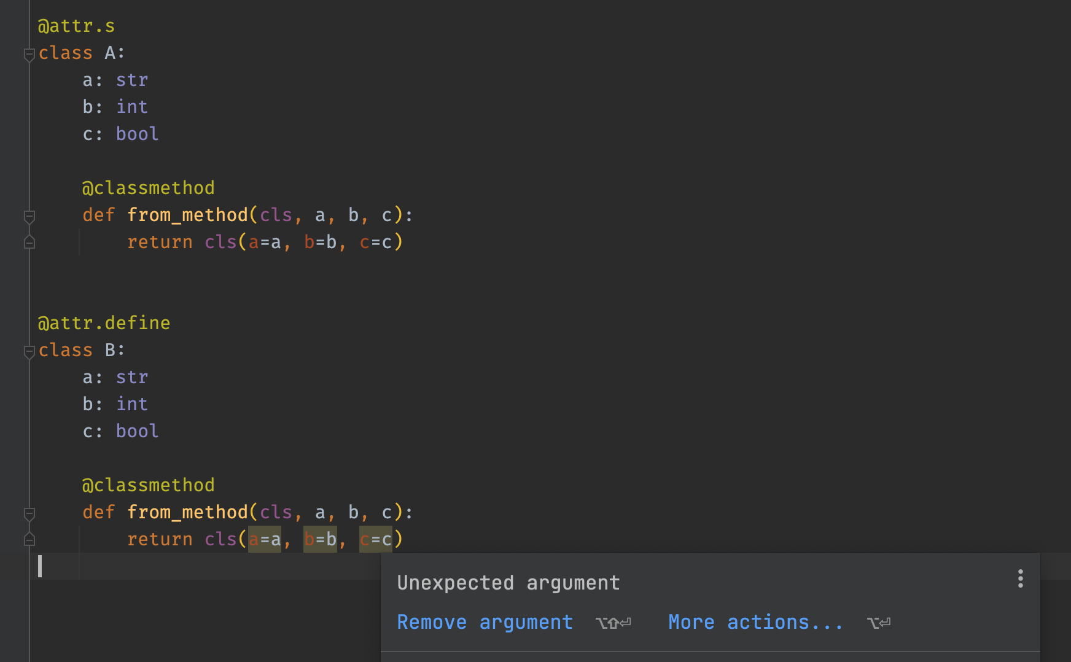Place cursor on the @attr.s decorator
Viewport: 1071px width, 662px height.
coord(76,26)
